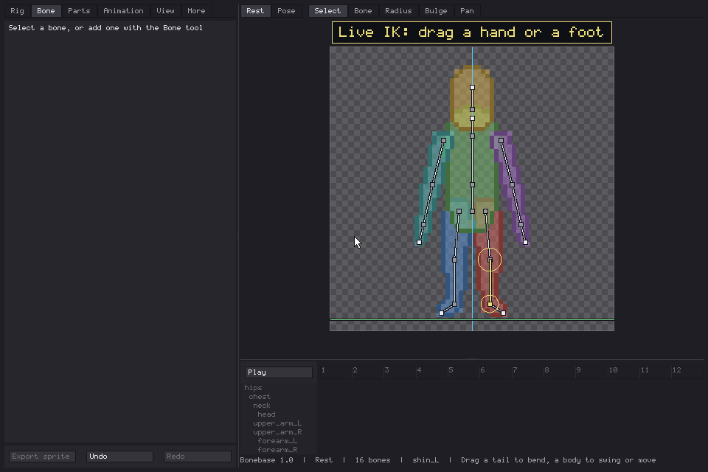
Task: Switch to the Bone tab in left panel
Action: [46, 11]
